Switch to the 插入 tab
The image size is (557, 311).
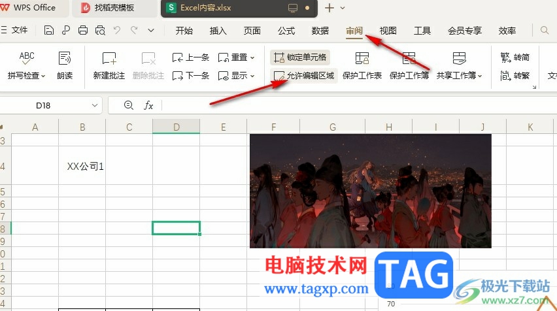point(218,31)
